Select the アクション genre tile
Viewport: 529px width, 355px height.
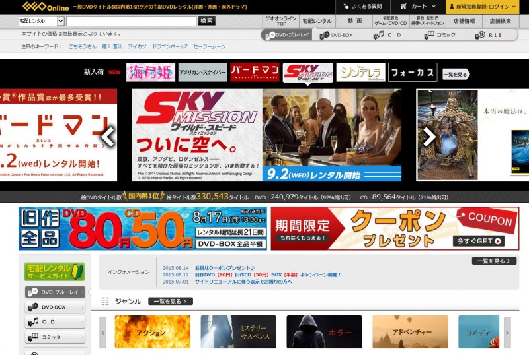click(153, 332)
